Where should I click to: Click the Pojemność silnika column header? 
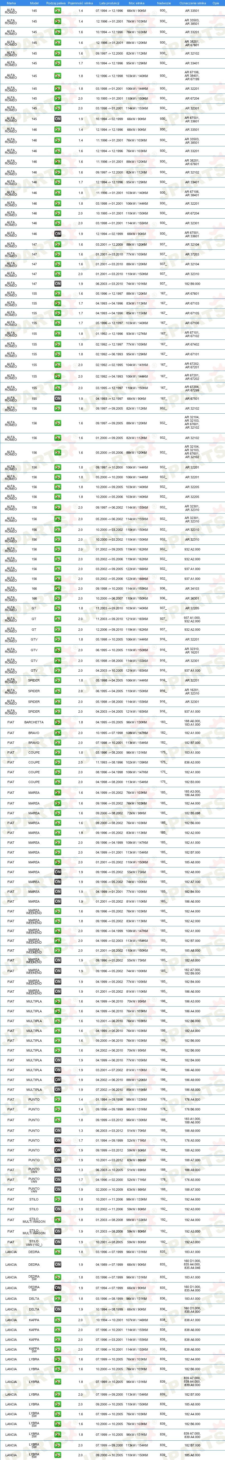click(x=80, y=3)
